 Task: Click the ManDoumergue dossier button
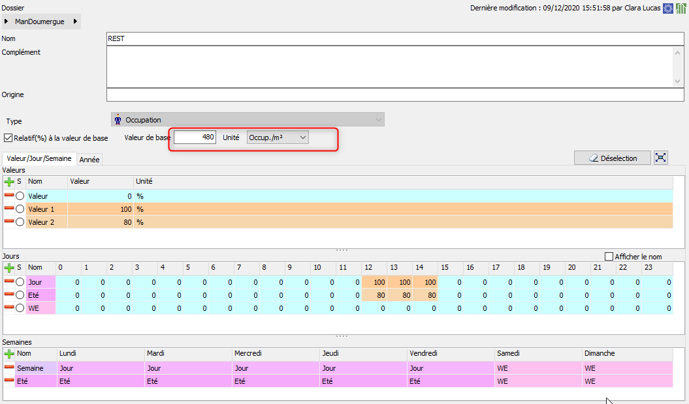39,22
